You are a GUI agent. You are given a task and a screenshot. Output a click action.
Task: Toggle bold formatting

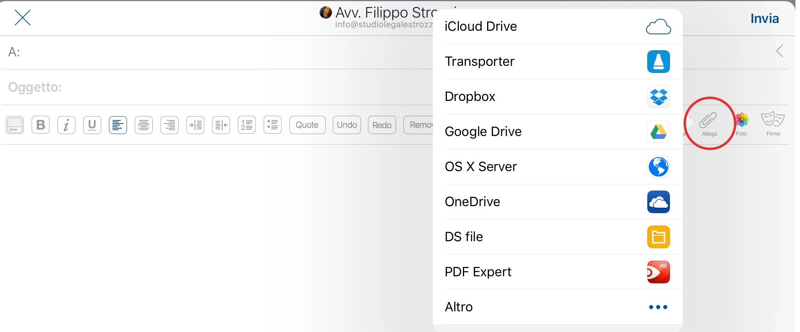(x=41, y=125)
